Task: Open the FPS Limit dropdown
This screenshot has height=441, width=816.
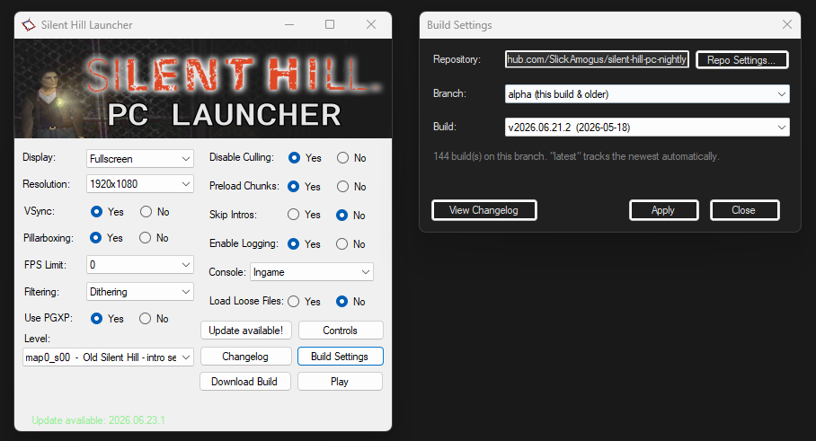Action: [140, 265]
